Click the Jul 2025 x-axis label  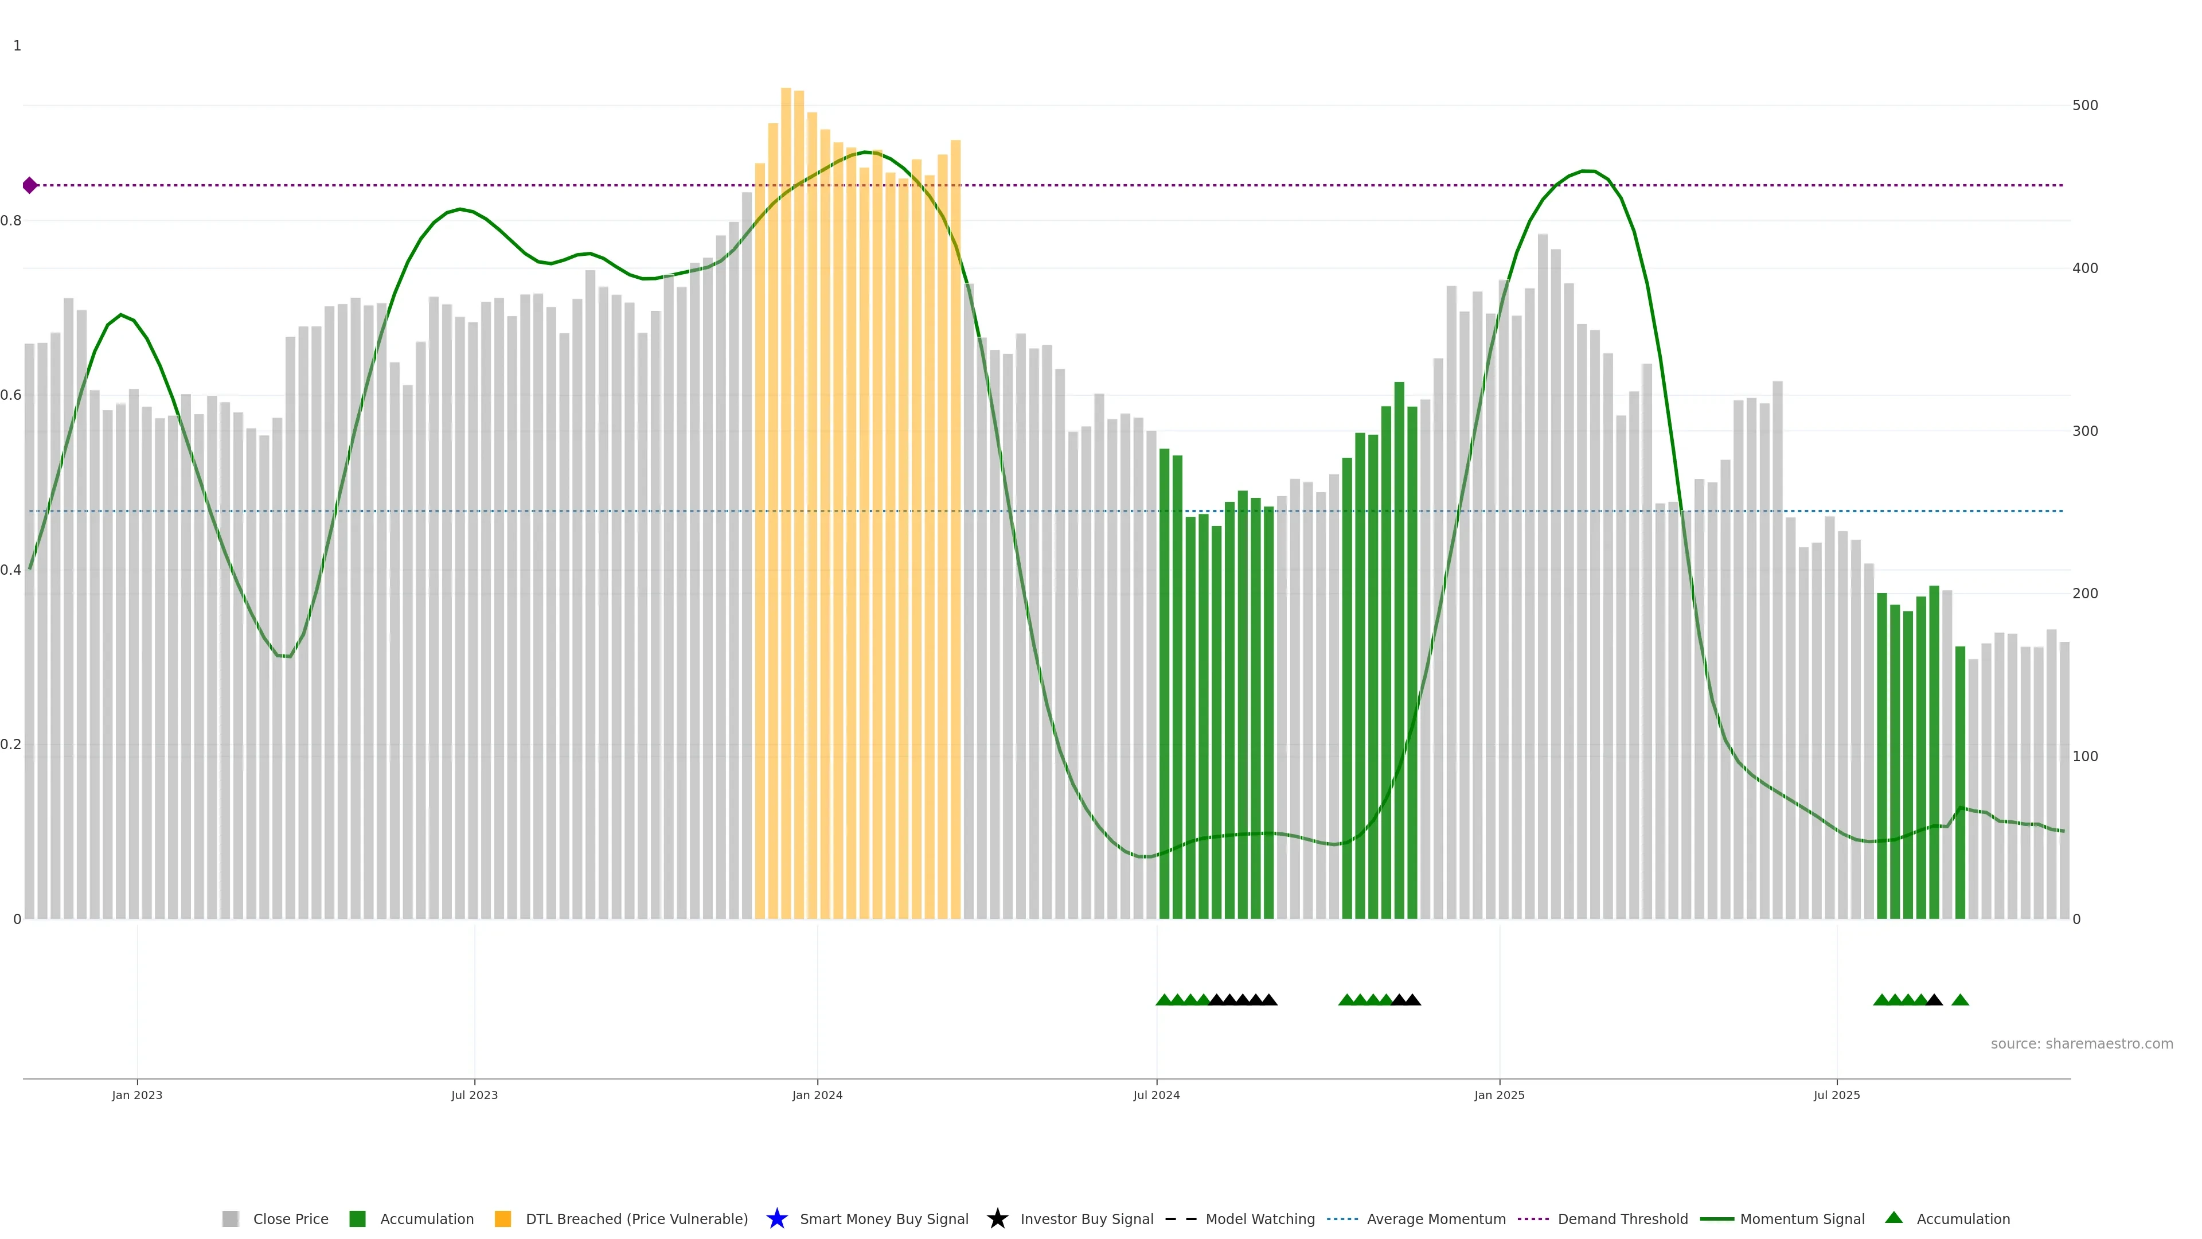(1836, 1094)
